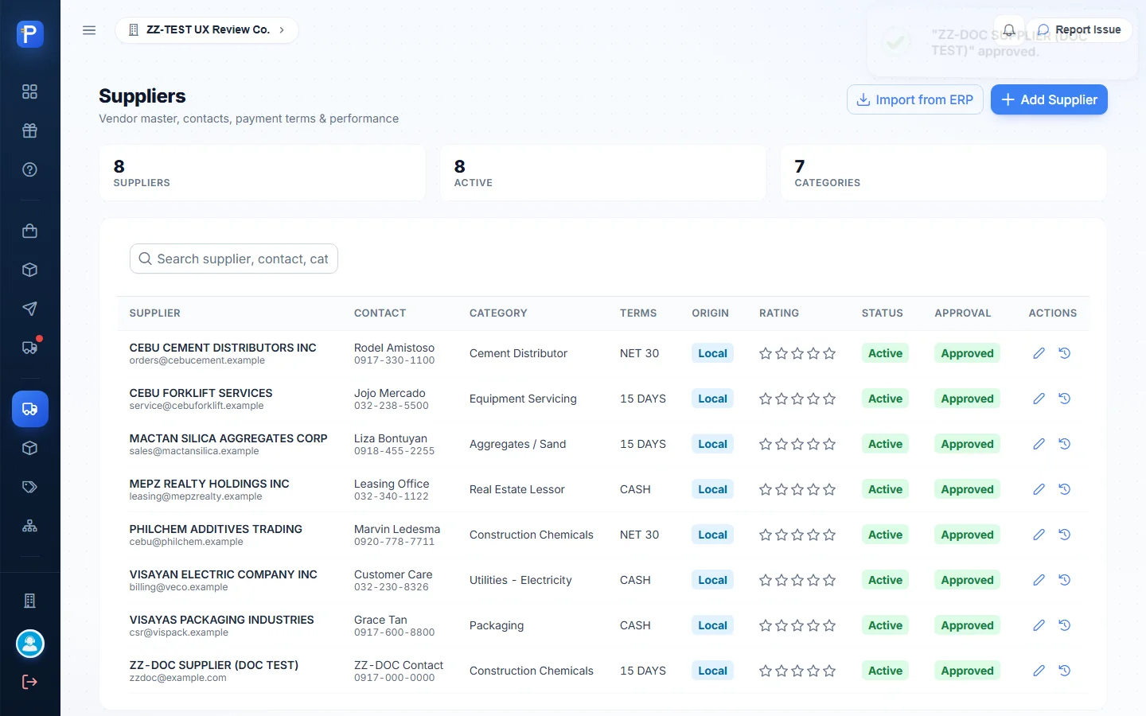Viewport: 1146px width, 716px height.
Task: Click the SUPPLIER column header
Action: point(155,313)
